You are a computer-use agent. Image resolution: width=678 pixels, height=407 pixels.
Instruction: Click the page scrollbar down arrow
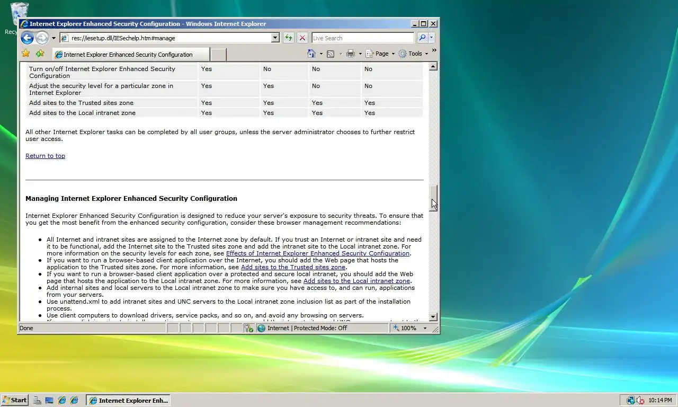(x=433, y=316)
